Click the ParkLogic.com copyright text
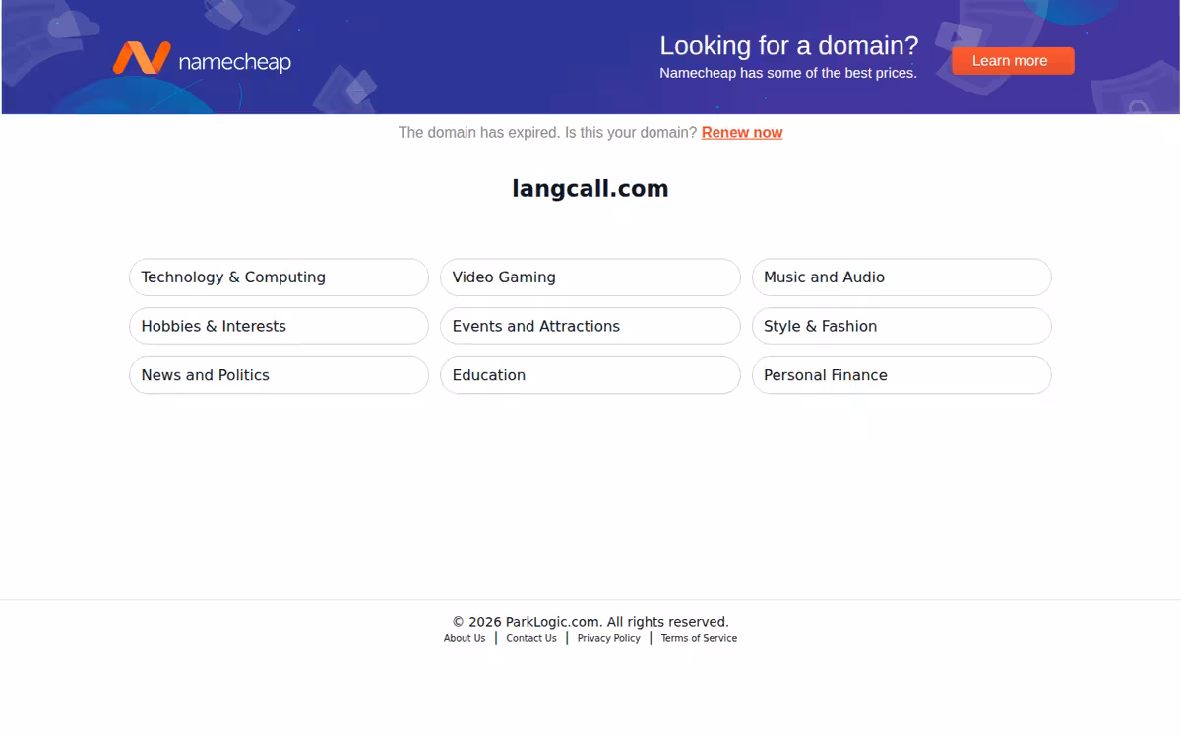 [x=590, y=622]
